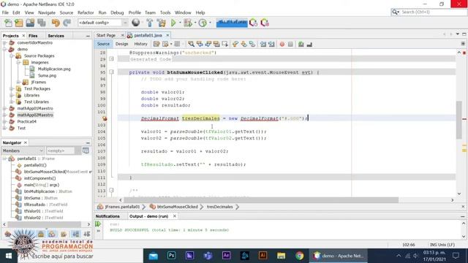This screenshot has width=468, height=263.
Task: Click the error lightbulb icon on line 102
Action: coord(105,118)
